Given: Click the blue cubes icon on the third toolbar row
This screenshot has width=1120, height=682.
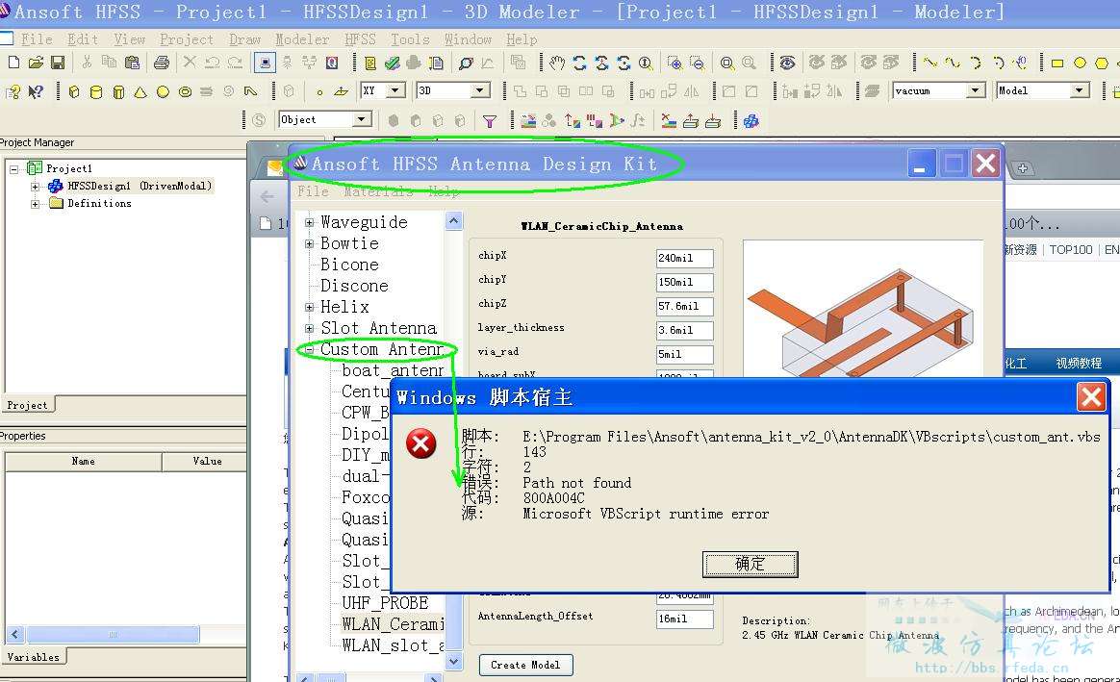Looking at the screenshot, I should coord(751,120).
